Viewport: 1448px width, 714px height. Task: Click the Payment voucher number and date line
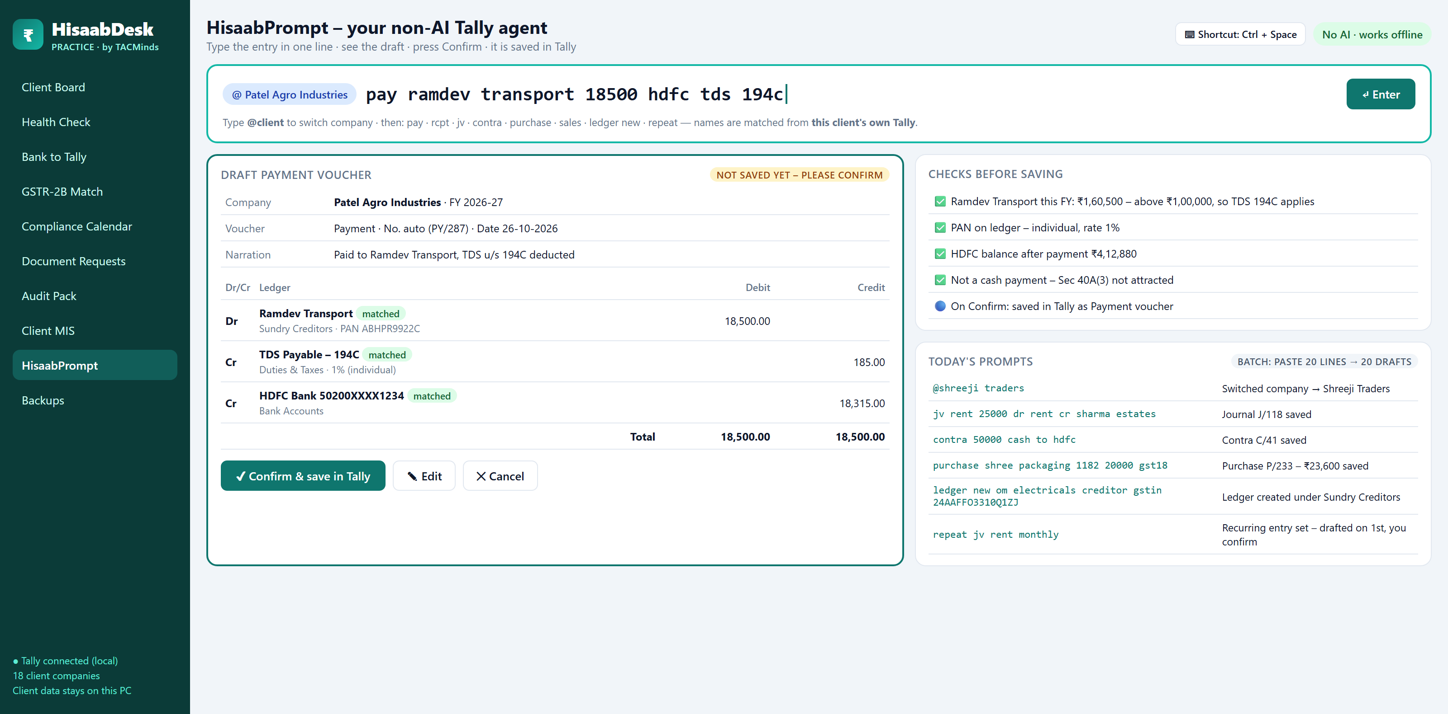[445, 228]
